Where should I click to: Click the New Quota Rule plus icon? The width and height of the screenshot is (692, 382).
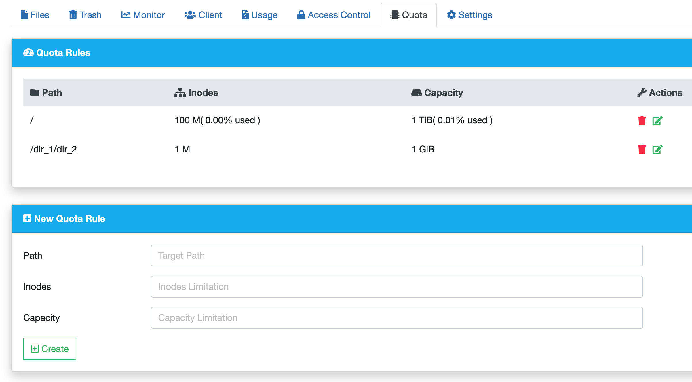(27, 218)
